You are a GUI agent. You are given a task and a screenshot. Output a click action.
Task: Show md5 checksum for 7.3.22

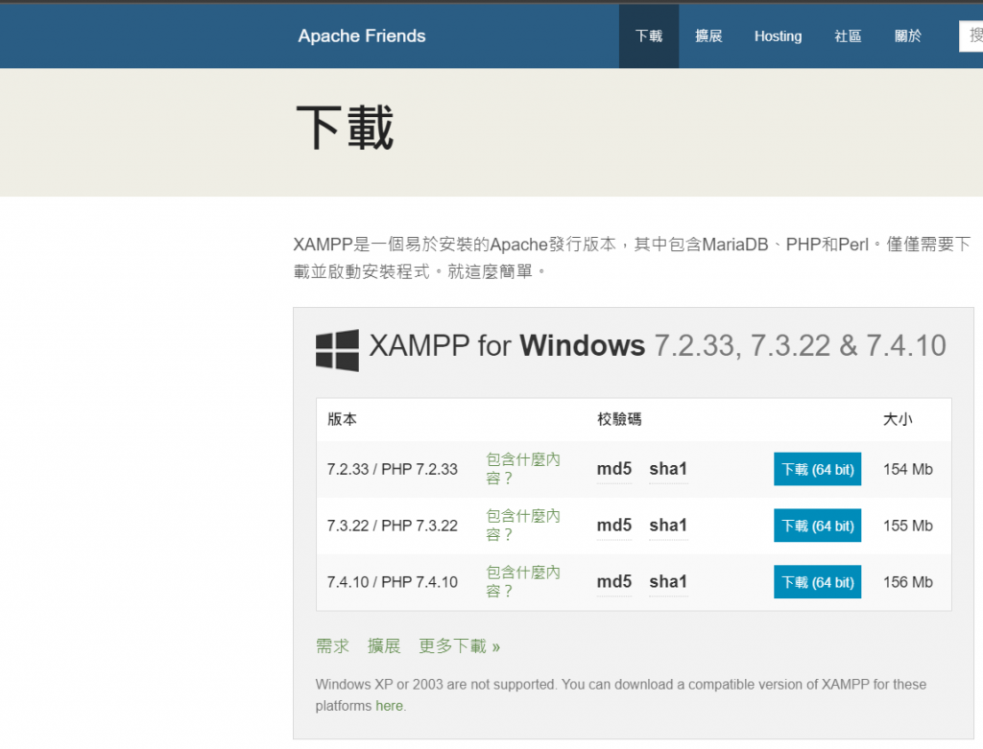click(x=614, y=526)
